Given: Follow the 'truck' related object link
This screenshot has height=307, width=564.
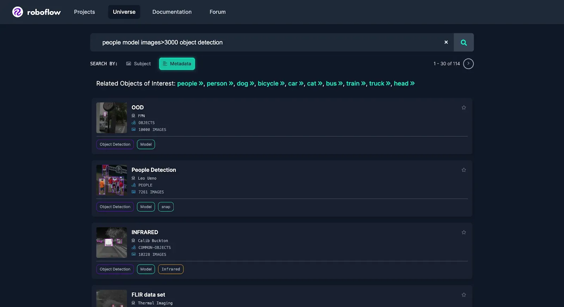Looking at the screenshot, I should point(380,83).
